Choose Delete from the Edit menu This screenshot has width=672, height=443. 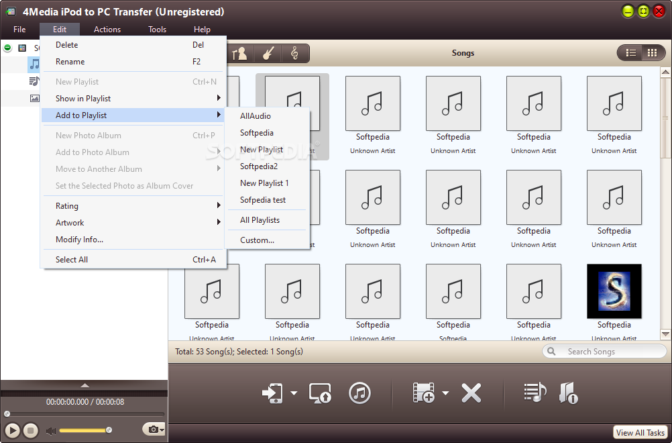(x=133, y=44)
